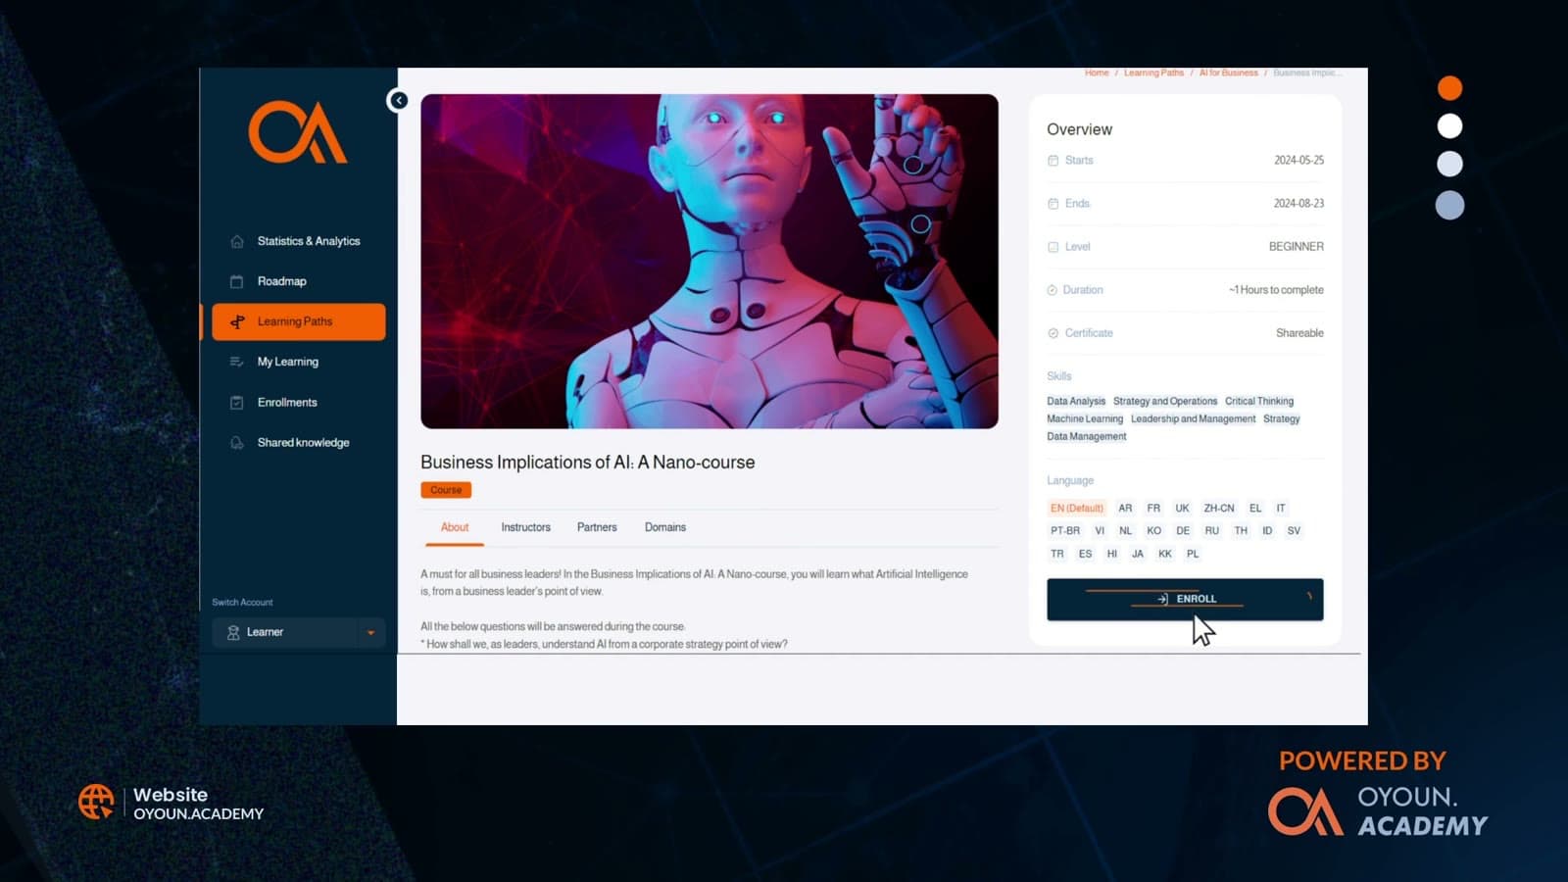This screenshot has height=882, width=1568.
Task: Click the Home breadcrumb link
Action: 1097,73
